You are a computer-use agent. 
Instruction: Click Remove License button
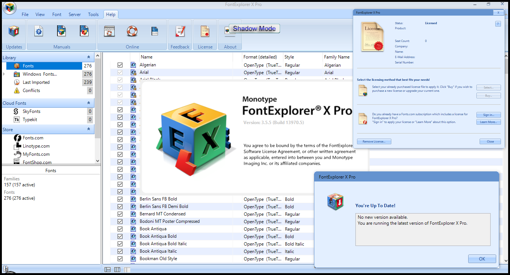pos(374,141)
